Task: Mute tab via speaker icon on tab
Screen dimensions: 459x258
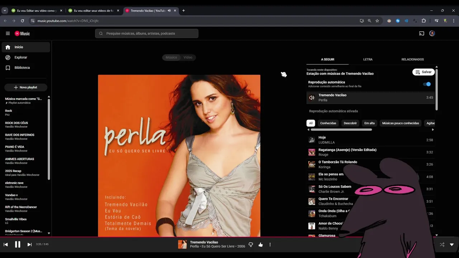Action: (x=169, y=10)
